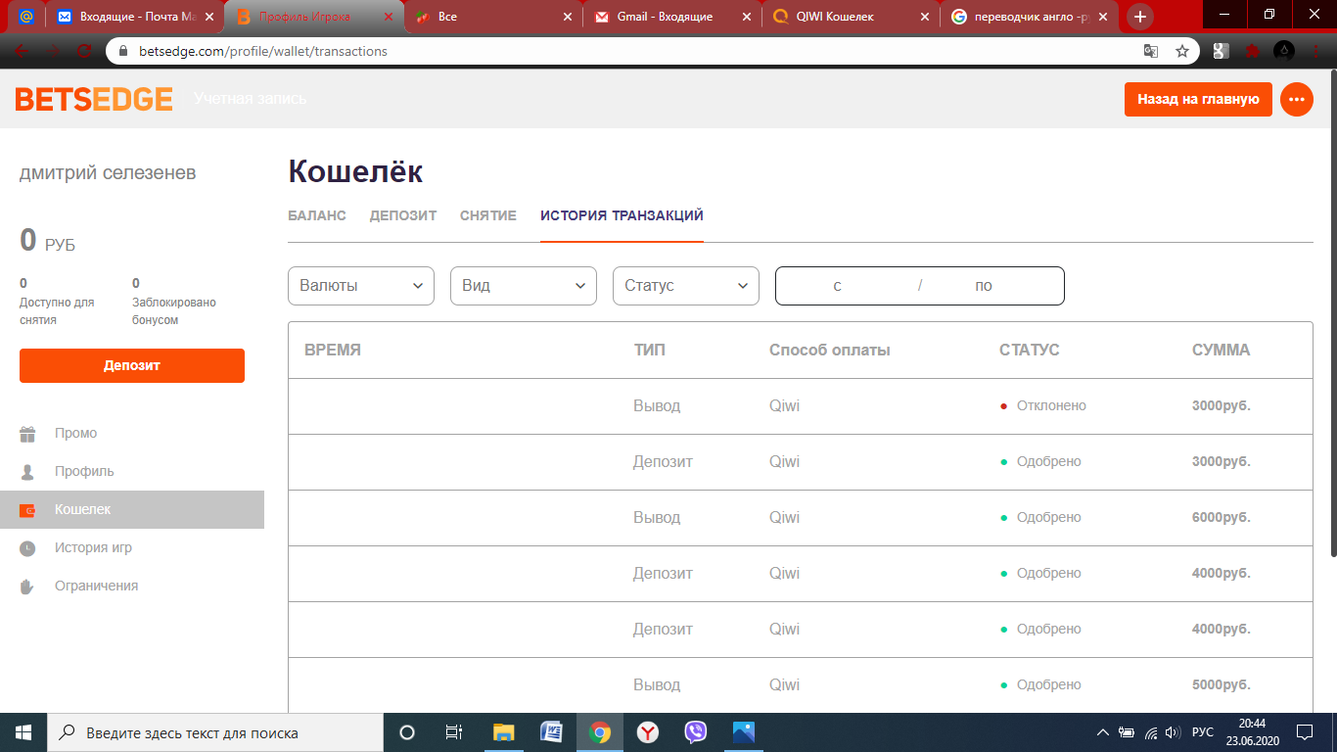
Task: Click the Профиль person icon in sidebar
Action: tap(27, 472)
